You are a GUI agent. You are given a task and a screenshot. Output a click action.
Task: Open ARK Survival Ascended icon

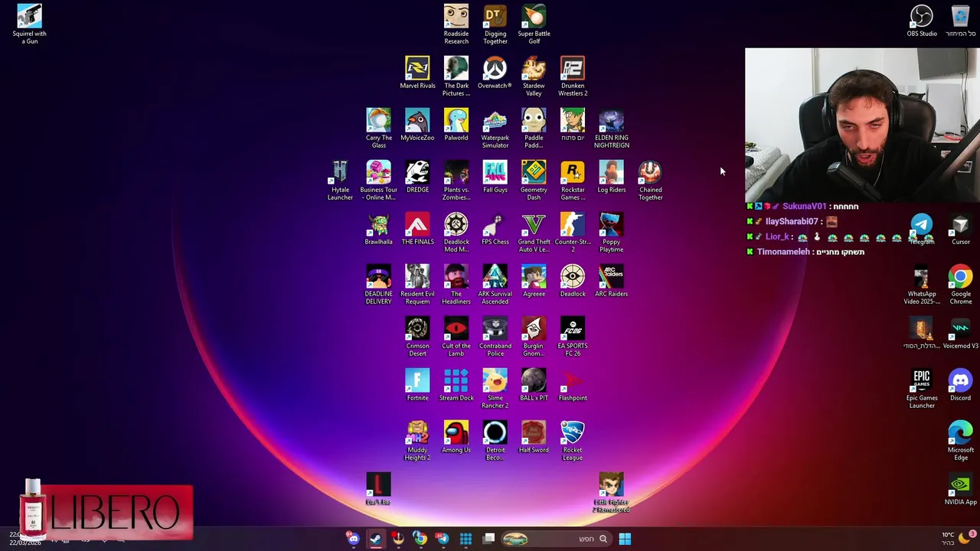[x=495, y=284]
